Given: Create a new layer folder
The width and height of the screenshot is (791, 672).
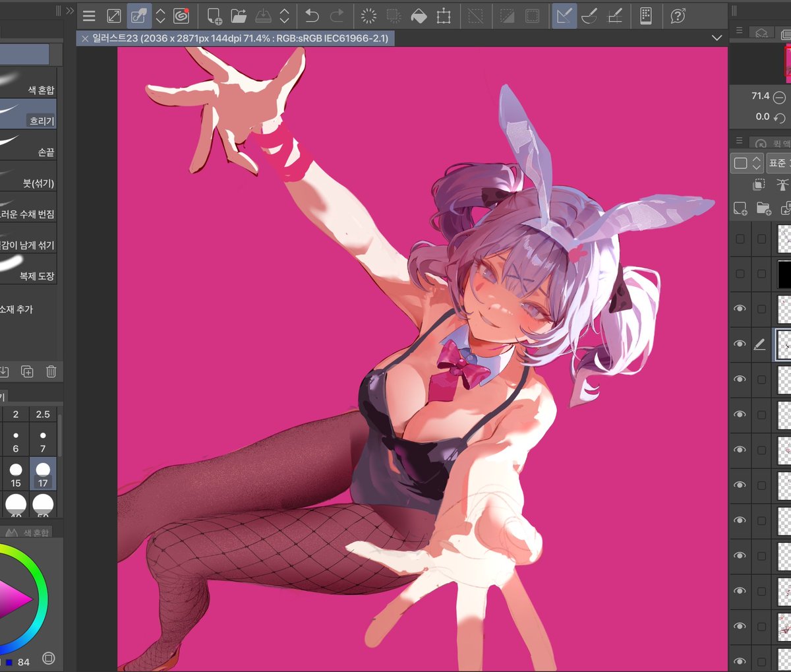Looking at the screenshot, I should tap(764, 209).
